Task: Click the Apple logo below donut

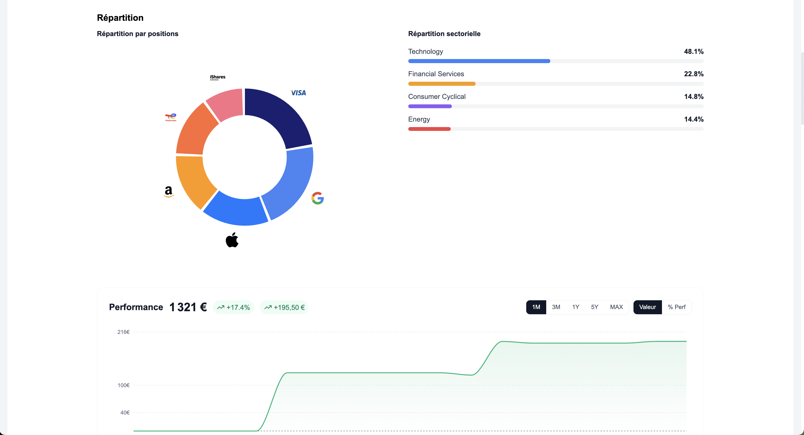Action: coord(232,240)
